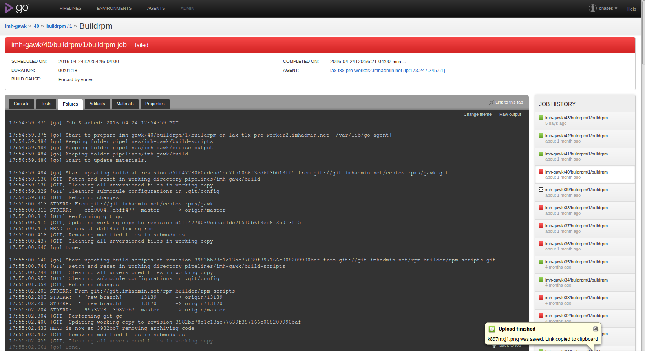Switch to the Artifacts tab

tap(97, 104)
